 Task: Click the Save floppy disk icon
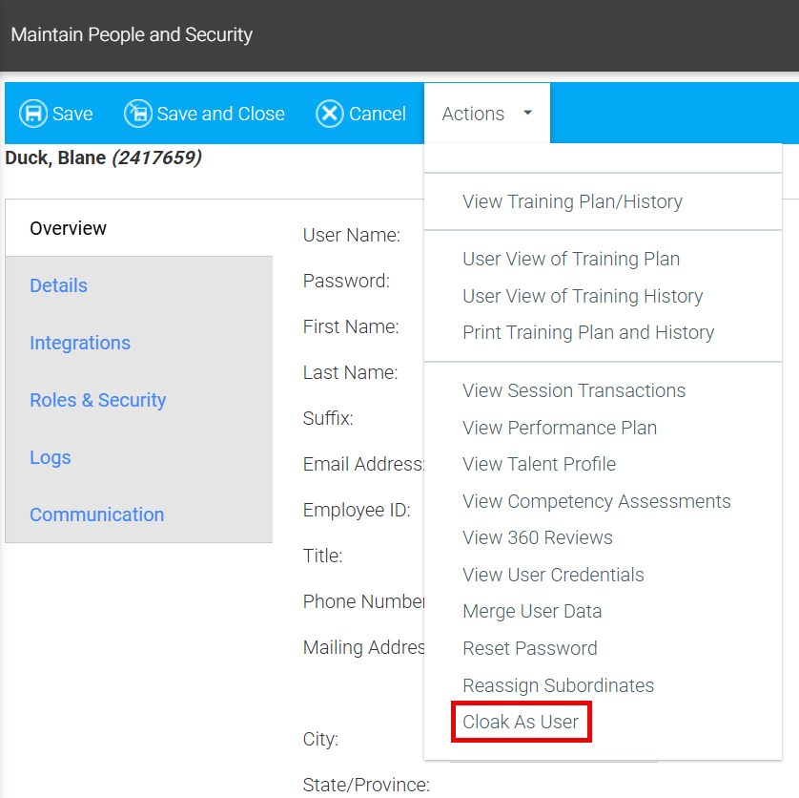[34, 114]
